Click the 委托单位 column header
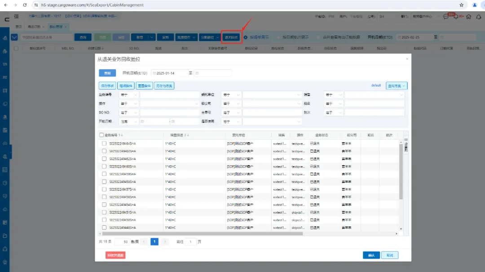Image resolution: width=485 pixels, height=272 pixels. click(238, 135)
